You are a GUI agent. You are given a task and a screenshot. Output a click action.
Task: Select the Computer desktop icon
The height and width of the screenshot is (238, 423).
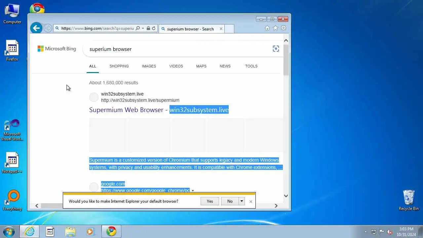(x=12, y=14)
